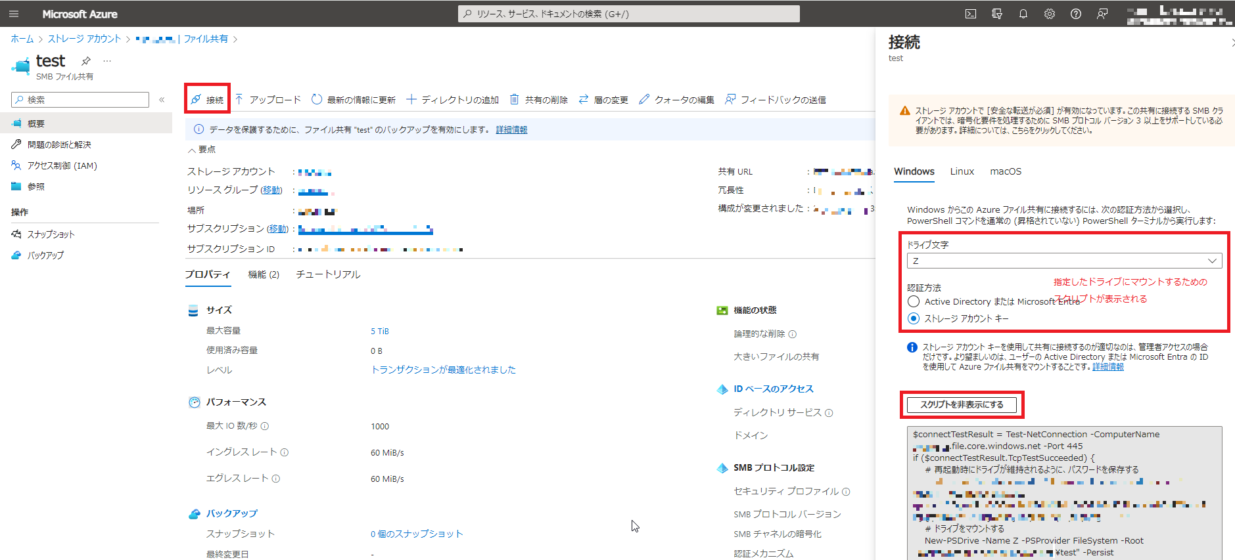Image resolution: width=1235 pixels, height=560 pixels.
Task: Click スクリプトを非表示にする button
Action: pos(962,405)
